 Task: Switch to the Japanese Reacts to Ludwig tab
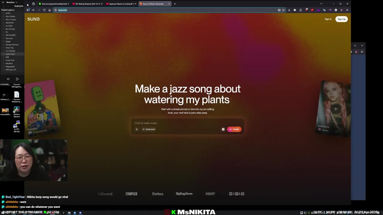pyautogui.click(x=120, y=4)
